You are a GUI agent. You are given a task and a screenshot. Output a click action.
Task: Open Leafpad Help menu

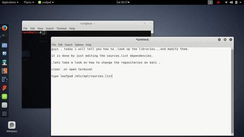point(88,45)
